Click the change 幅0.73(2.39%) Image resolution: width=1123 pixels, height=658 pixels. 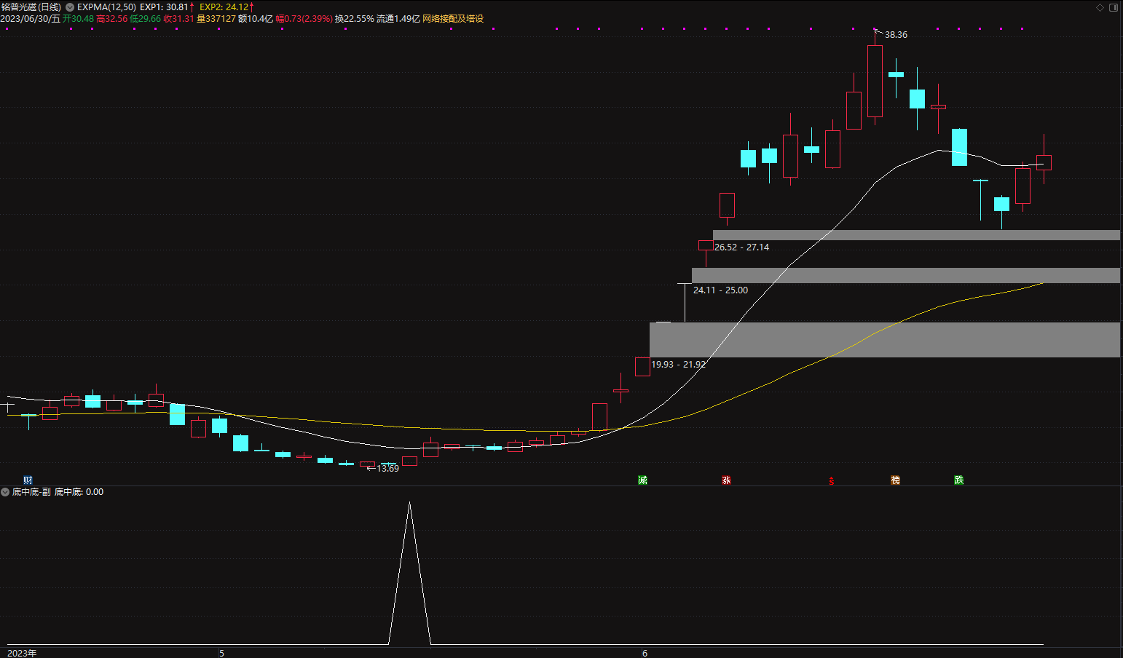tap(304, 19)
